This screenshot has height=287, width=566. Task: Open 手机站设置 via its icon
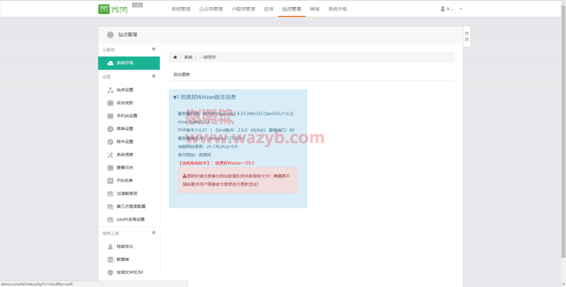click(x=110, y=116)
